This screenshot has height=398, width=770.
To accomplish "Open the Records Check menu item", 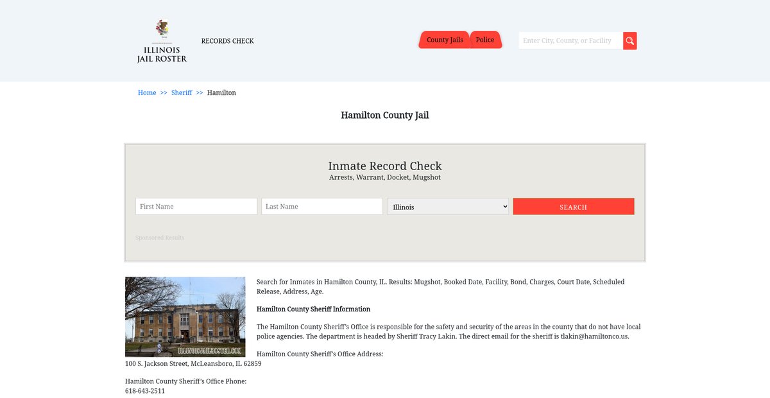I will (228, 41).
